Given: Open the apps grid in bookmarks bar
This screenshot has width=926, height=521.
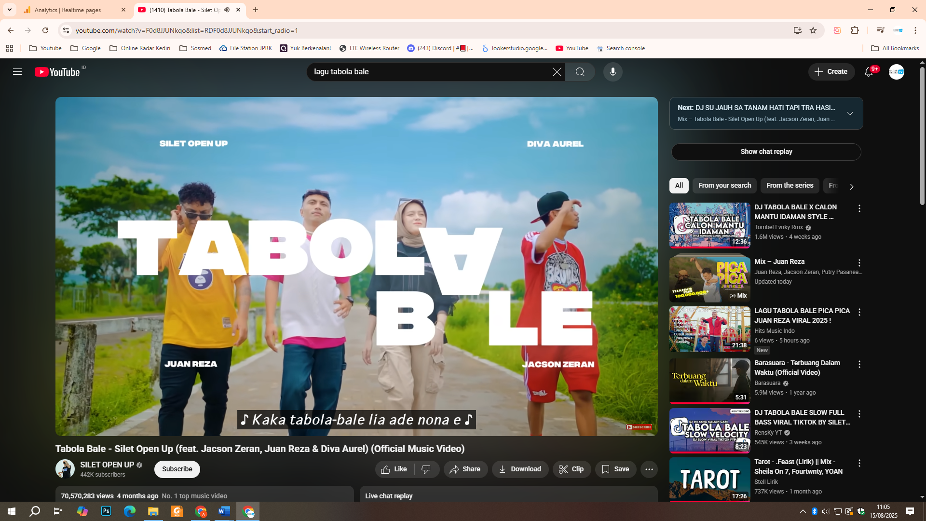Looking at the screenshot, I should coord(10,48).
